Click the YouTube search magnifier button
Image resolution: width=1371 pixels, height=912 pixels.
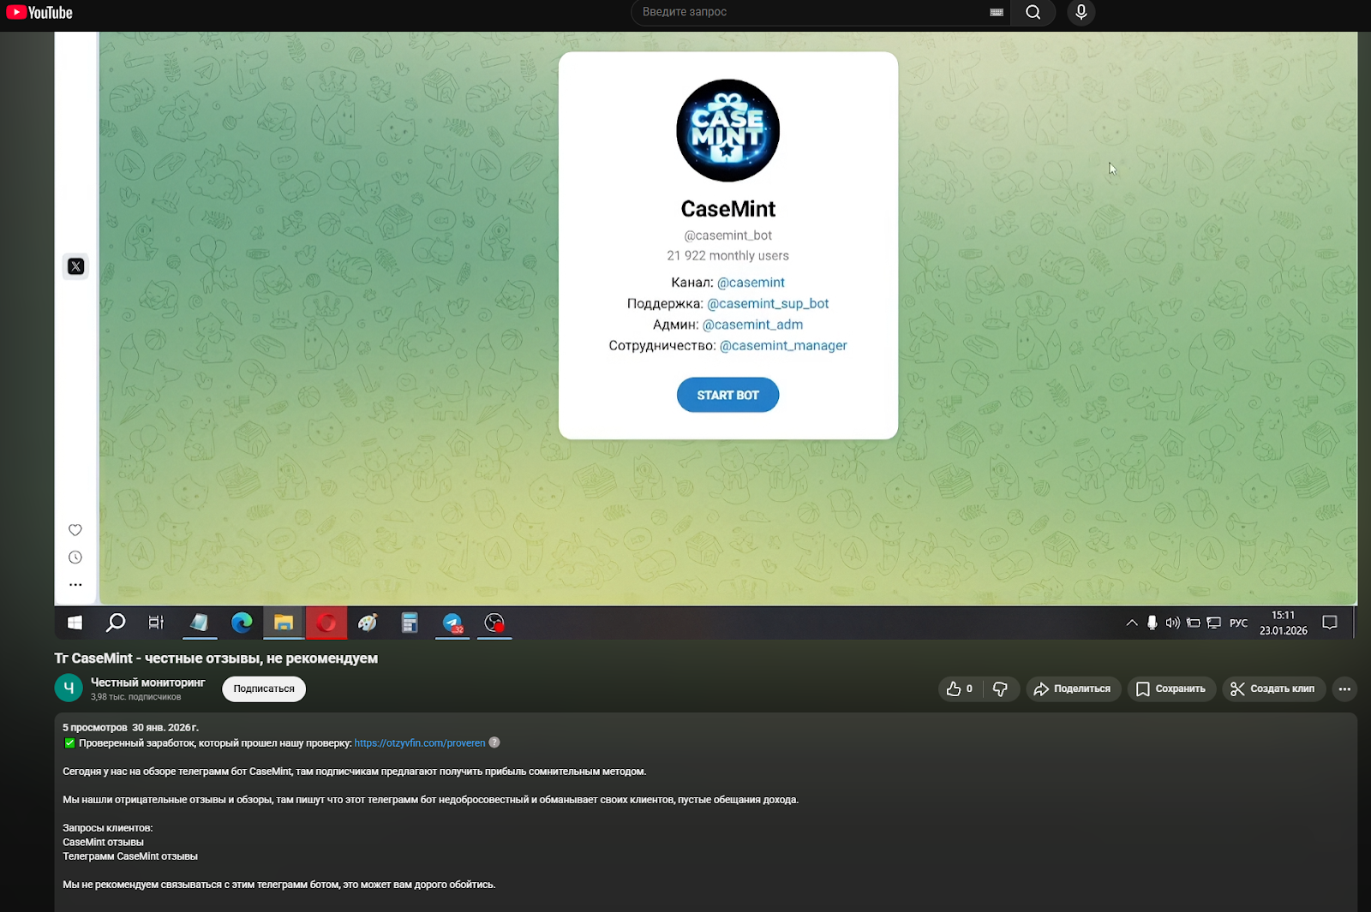click(x=1033, y=12)
